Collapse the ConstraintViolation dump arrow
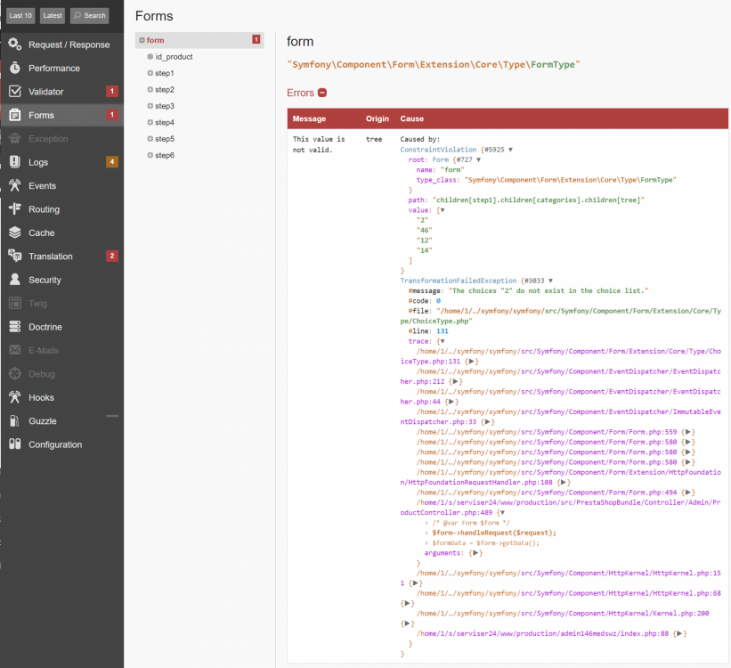This screenshot has width=731, height=668. coord(510,150)
